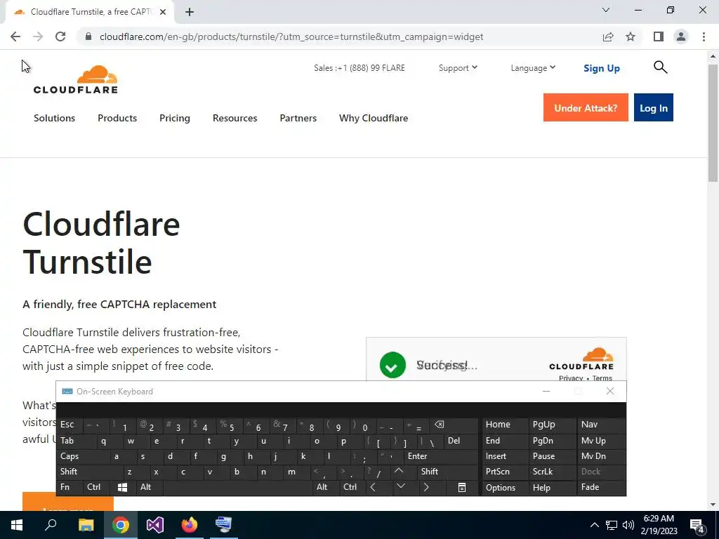Show hidden system tray icons
This screenshot has height=539, width=719.
[x=594, y=525]
